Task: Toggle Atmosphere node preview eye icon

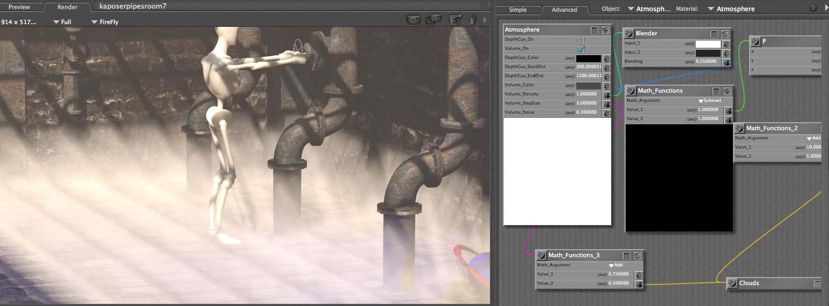Action: tap(605, 30)
